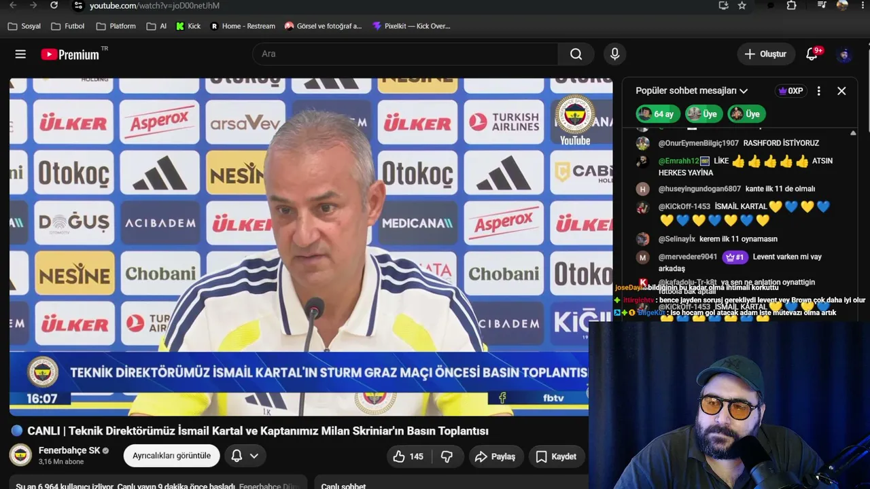Screen dimensions: 870x489
Task: Click the #1 member badge in chat
Action: tap(734, 257)
